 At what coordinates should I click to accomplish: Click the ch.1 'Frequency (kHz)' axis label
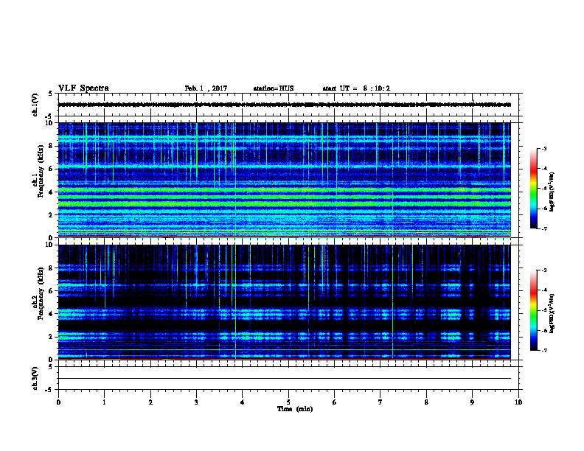(41, 171)
